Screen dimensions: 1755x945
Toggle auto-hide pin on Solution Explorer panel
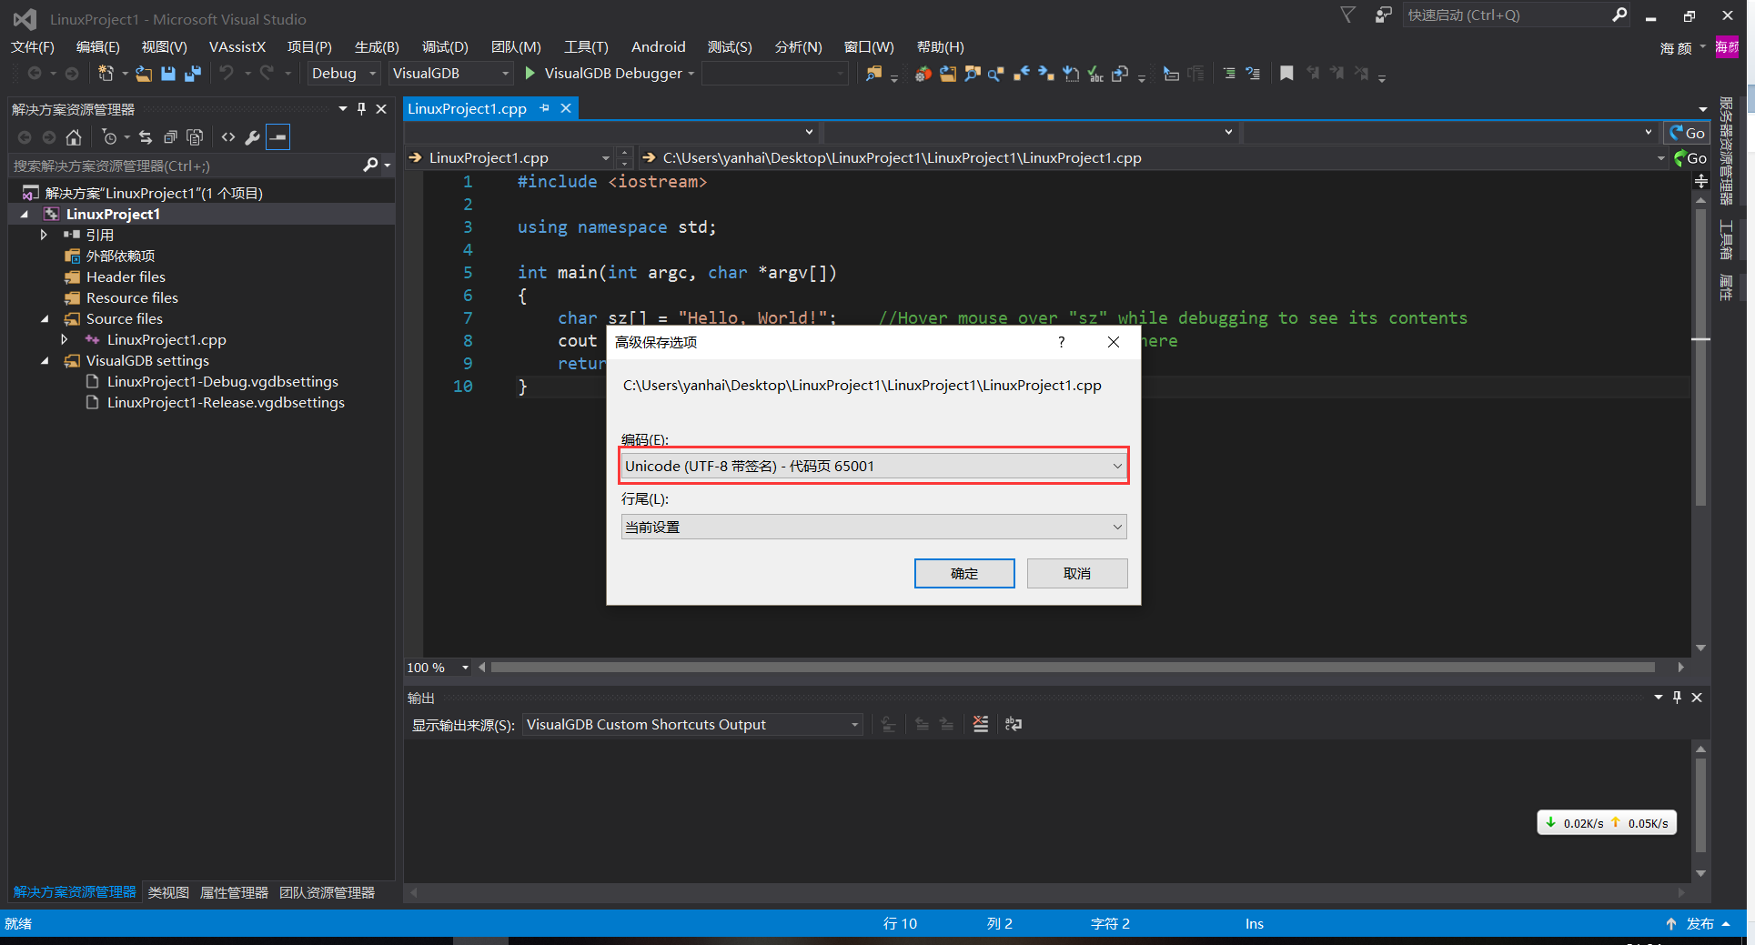(361, 108)
